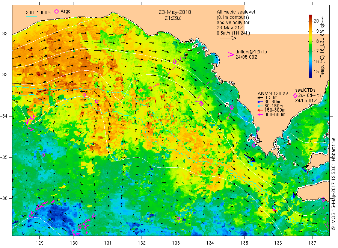
Task: Click the seal CTD diamond near 134.6E, 33.8S
Action: pos(232,107)
